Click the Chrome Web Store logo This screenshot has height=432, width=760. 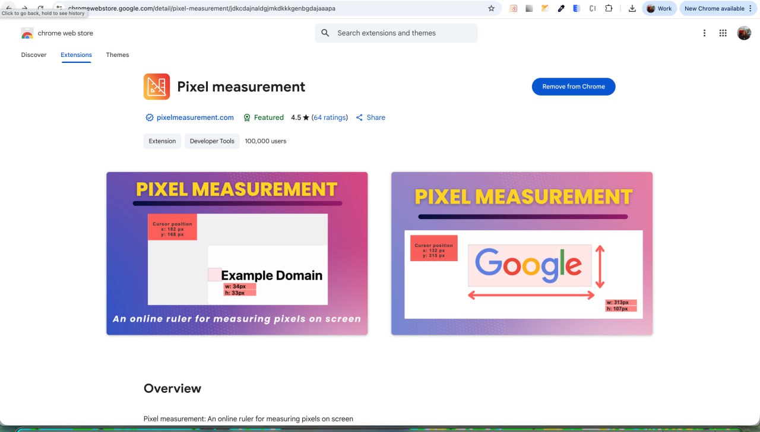pos(27,33)
